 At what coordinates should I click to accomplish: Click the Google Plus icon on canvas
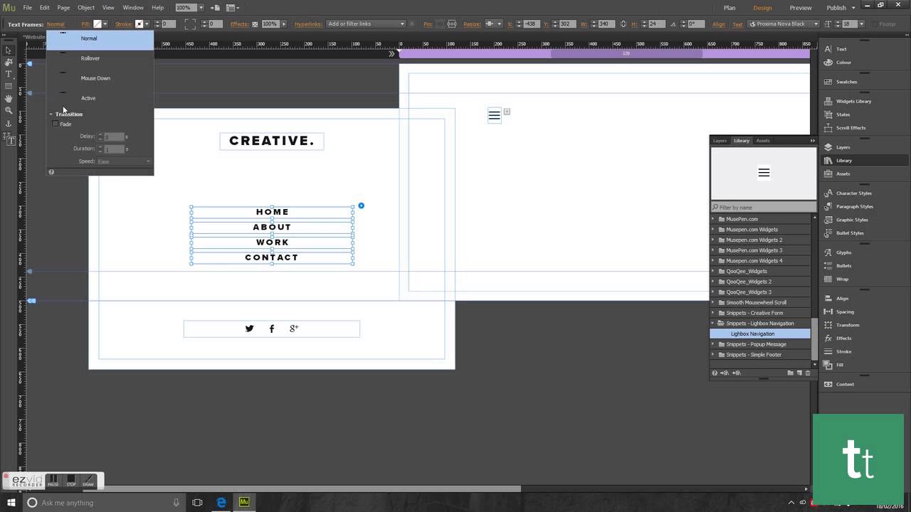[294, 329]
